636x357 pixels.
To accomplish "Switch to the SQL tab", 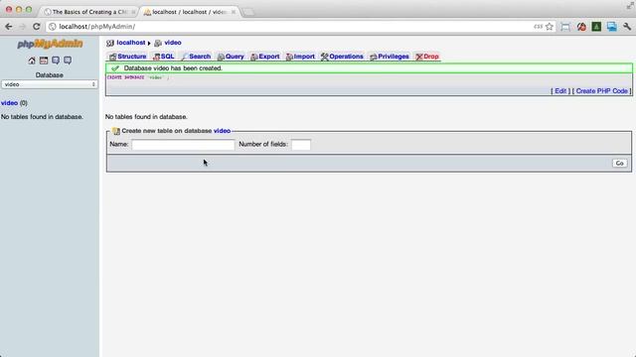I will [163, 57].
